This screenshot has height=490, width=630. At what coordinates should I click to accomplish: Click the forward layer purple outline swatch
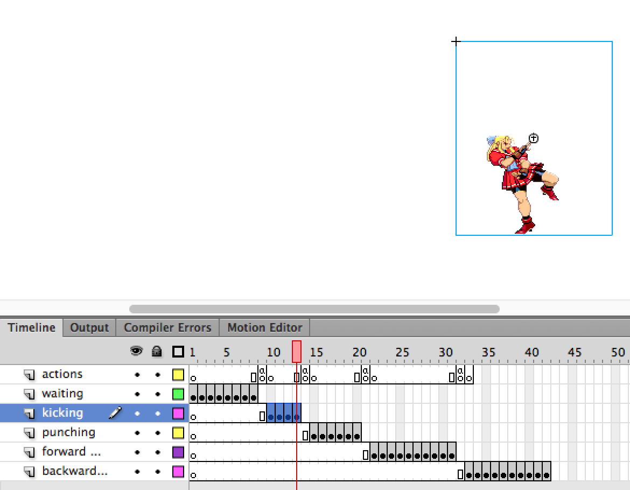[178, 452]
